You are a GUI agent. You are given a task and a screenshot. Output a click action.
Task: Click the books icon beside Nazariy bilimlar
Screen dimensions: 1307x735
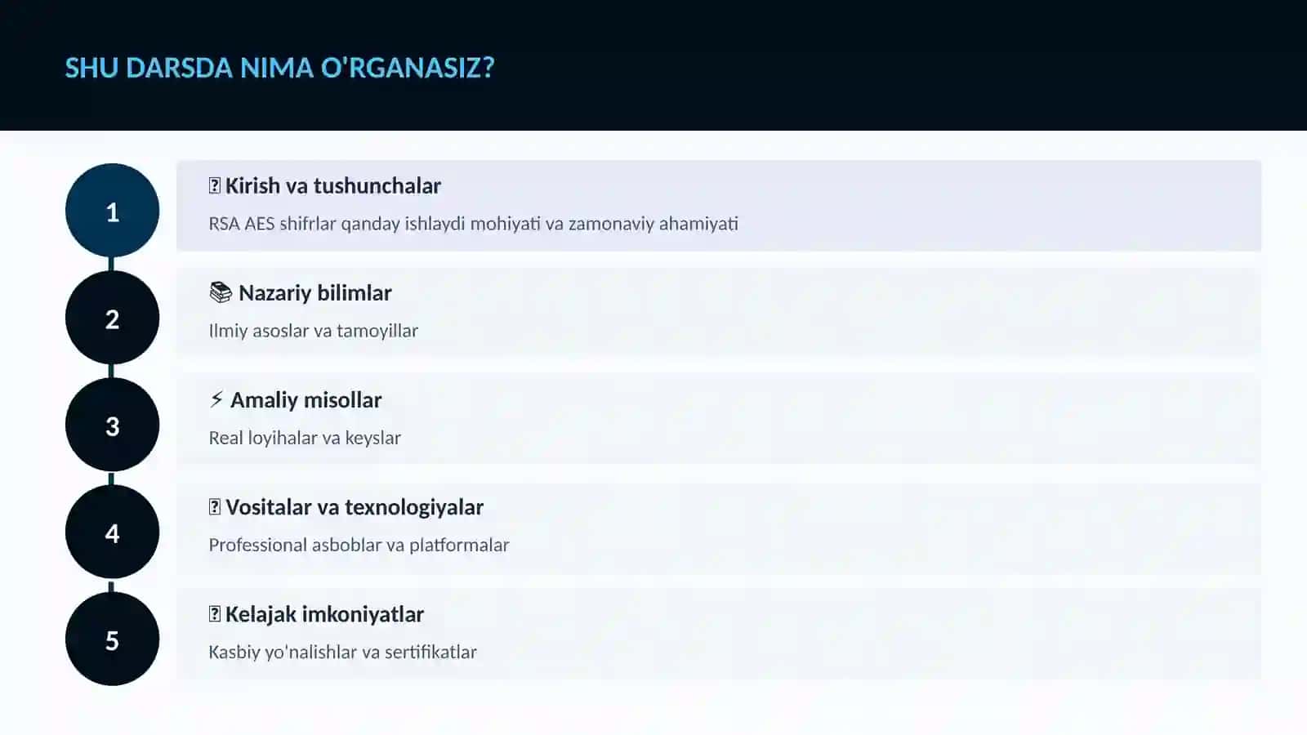coord(221,292)
